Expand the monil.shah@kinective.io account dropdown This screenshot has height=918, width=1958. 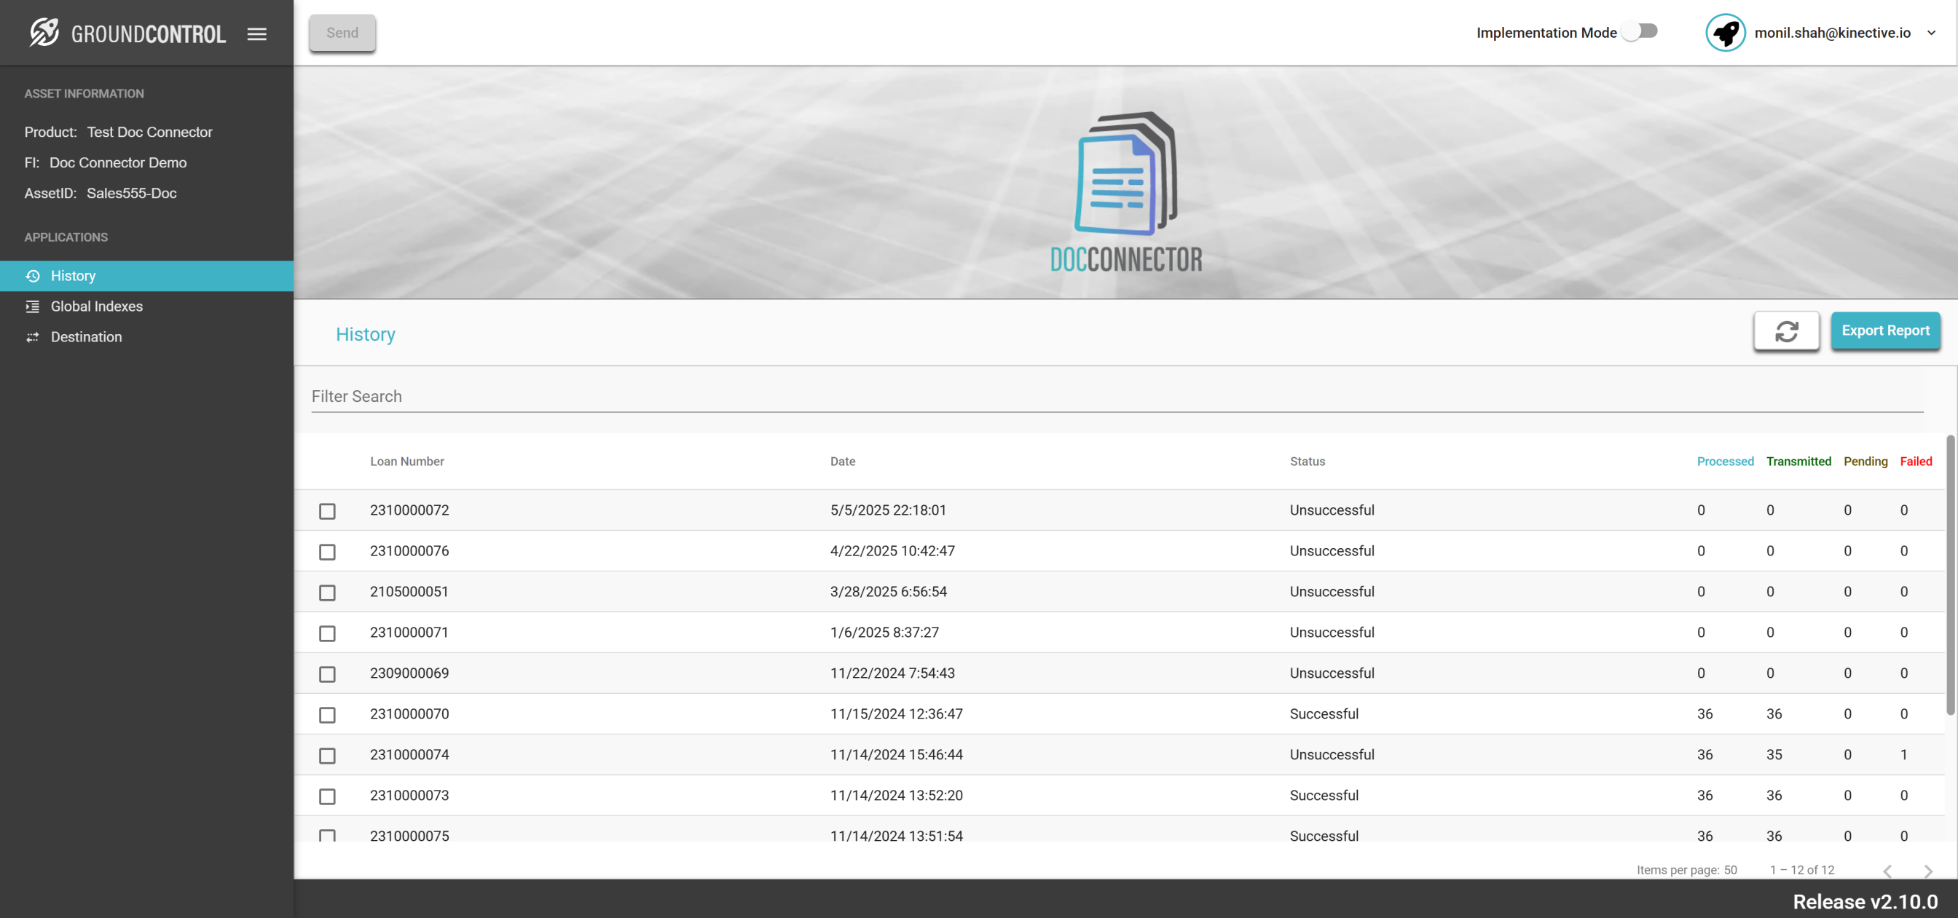click(1930, 33)
